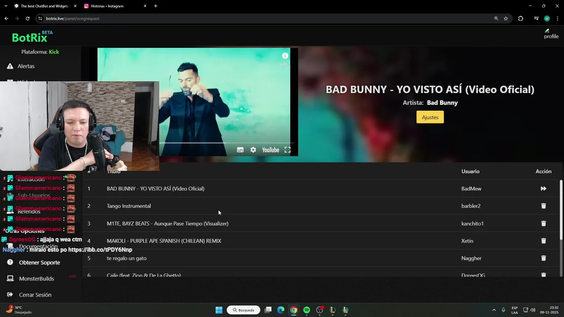Screen dimensions: 564x317
Task: Click the Alertas warning icon
Action: coord(10,66)
